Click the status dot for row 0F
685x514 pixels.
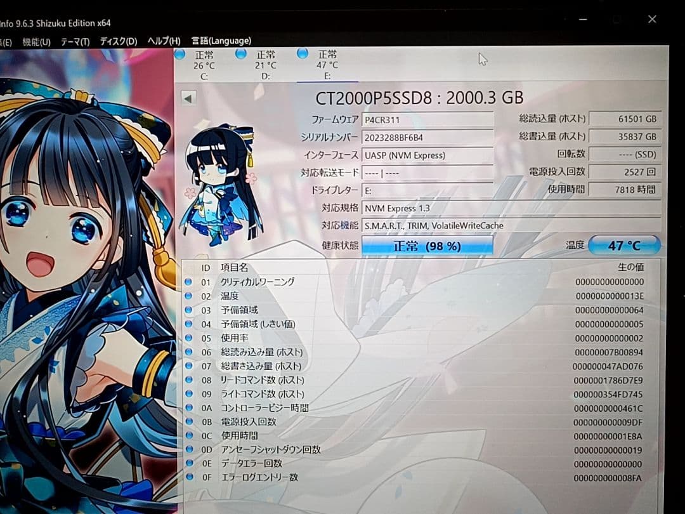click(x=189, y=477)
